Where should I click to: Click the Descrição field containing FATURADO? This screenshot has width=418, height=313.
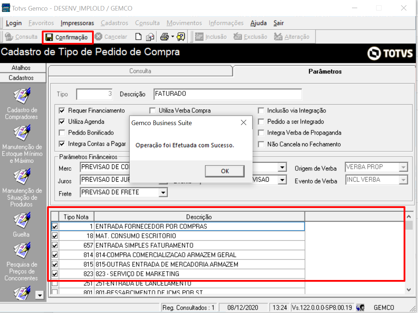click(x=228, y=94)
